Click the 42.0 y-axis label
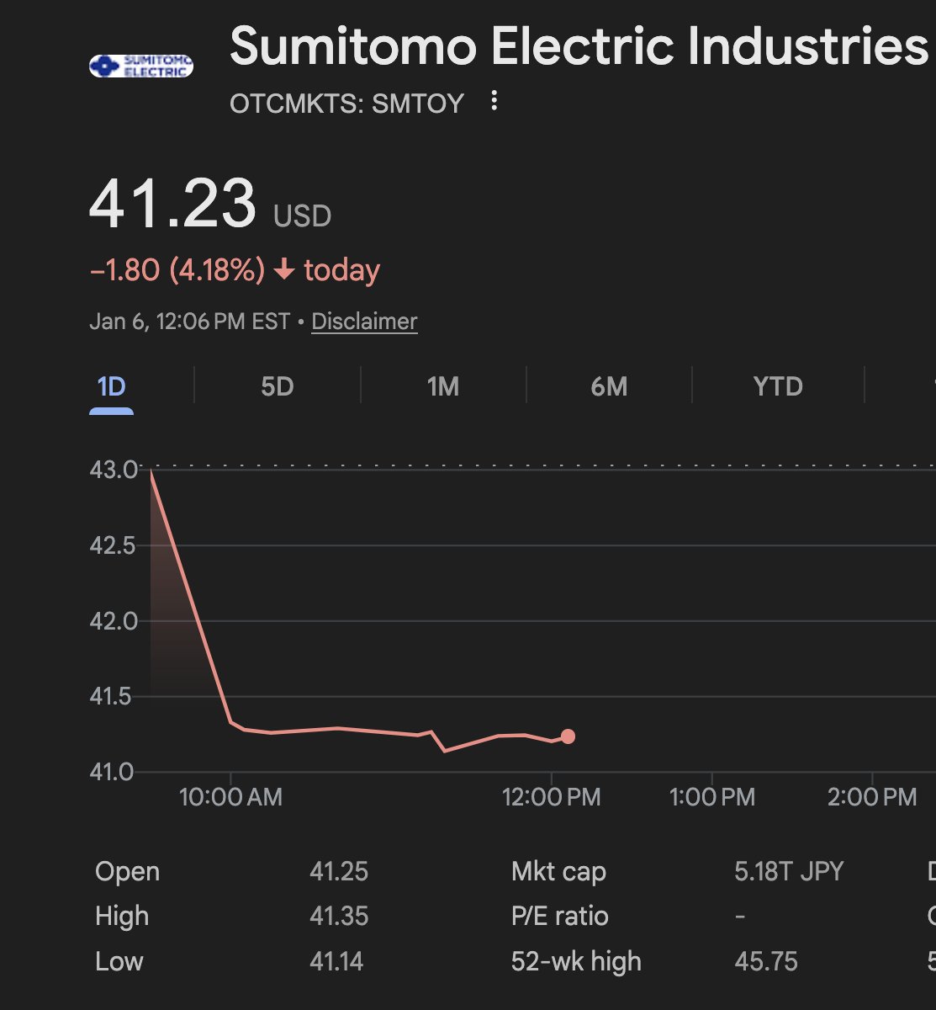The image size is (936, 1010). coord(114,621)
